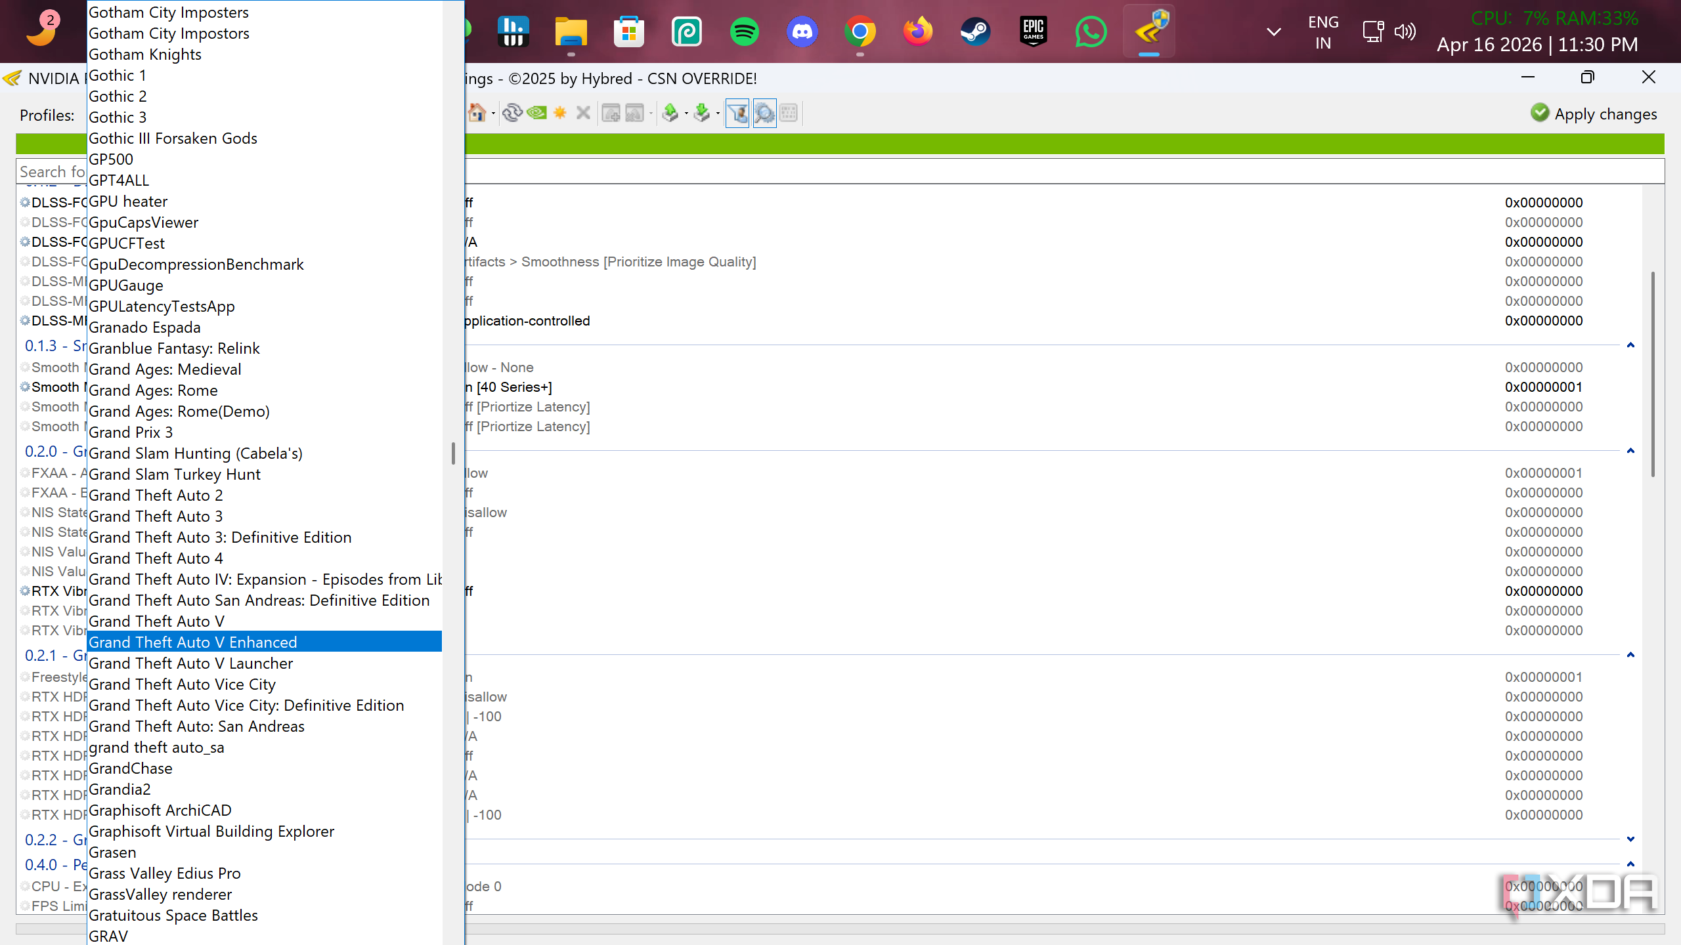
Task: Click Apply changes button
Action: coord(1594,114)
